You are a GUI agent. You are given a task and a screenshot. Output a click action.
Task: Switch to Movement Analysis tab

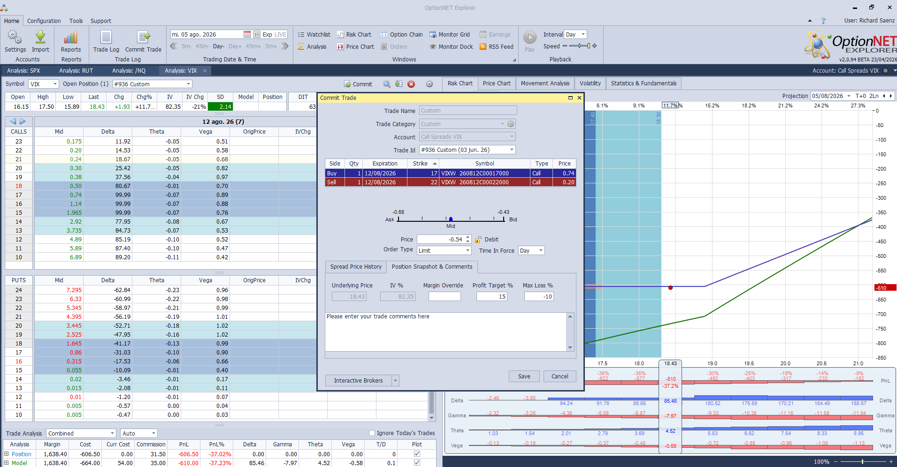pos(545,83)
